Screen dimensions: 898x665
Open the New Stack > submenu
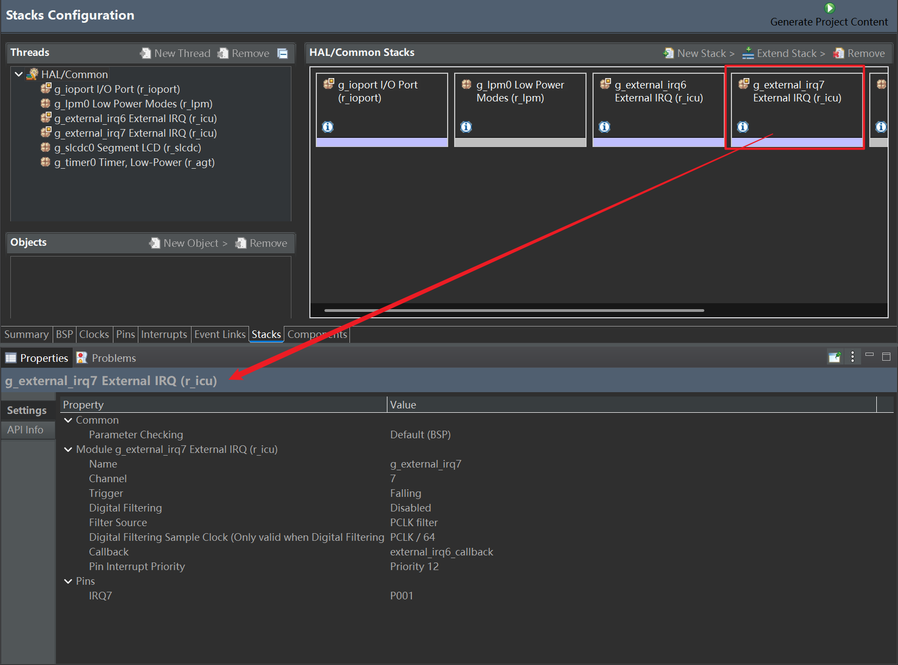click(705, 53)
